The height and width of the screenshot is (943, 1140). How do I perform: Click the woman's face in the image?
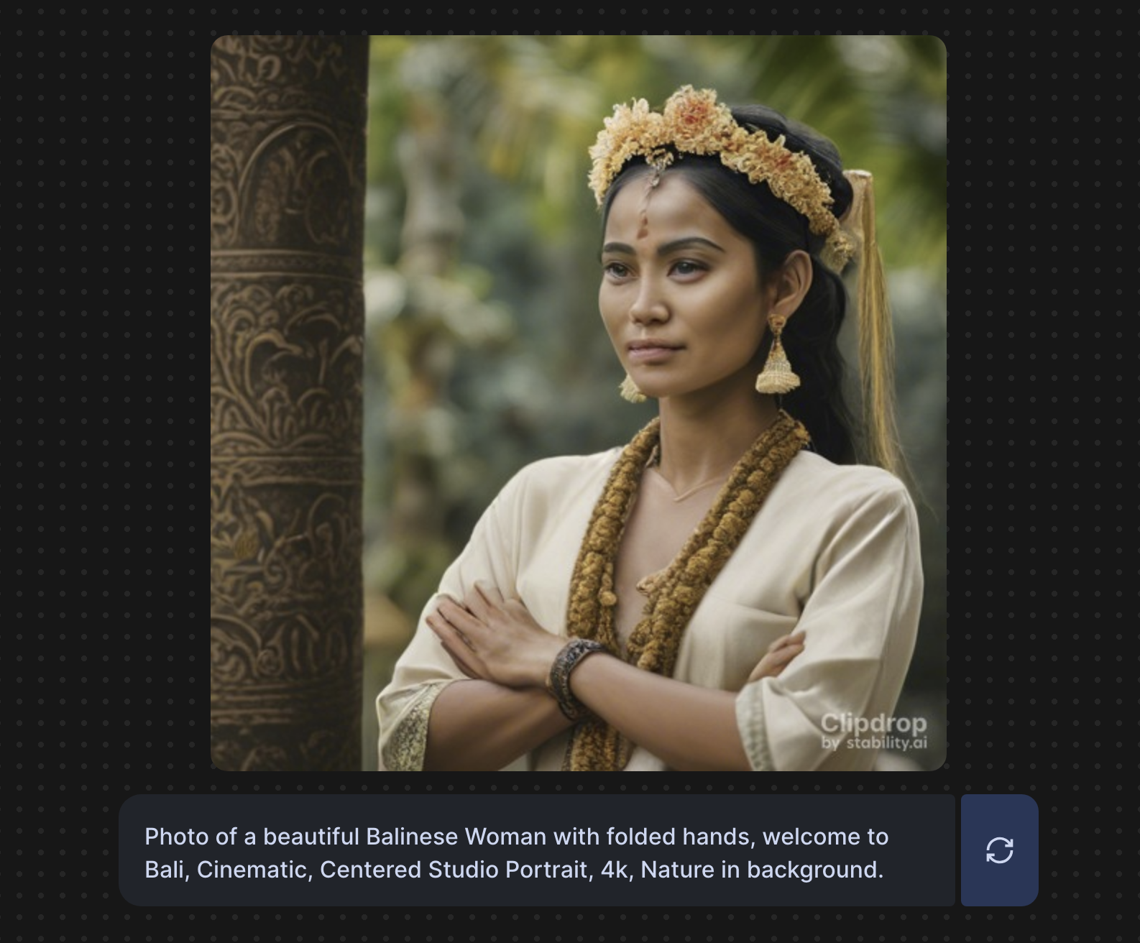pyautogui.click(x=672, y=295)
